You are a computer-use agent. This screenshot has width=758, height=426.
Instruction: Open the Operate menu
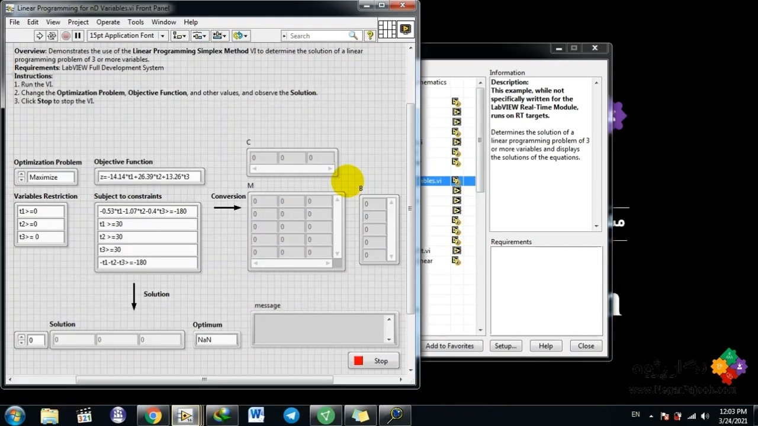click(x=108, y=22)
